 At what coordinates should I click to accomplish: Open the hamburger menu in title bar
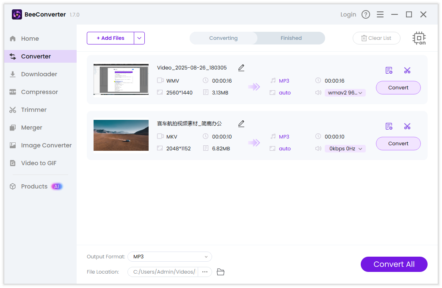tap(380, 14)
